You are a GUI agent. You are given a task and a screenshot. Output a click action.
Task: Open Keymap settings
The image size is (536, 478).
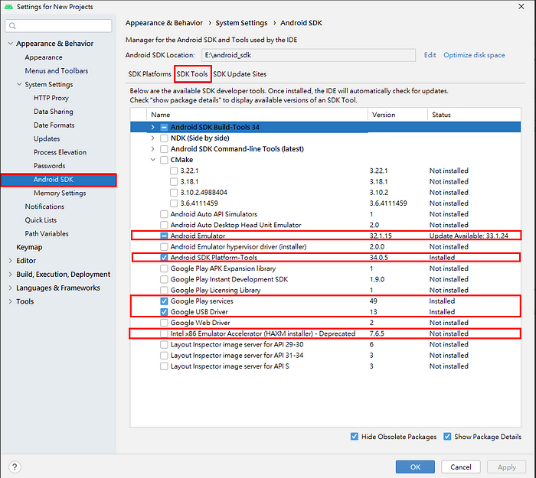click(29, 247)
